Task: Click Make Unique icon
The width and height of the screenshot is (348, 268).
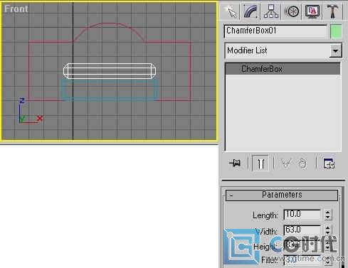Action: pos(286,164)
